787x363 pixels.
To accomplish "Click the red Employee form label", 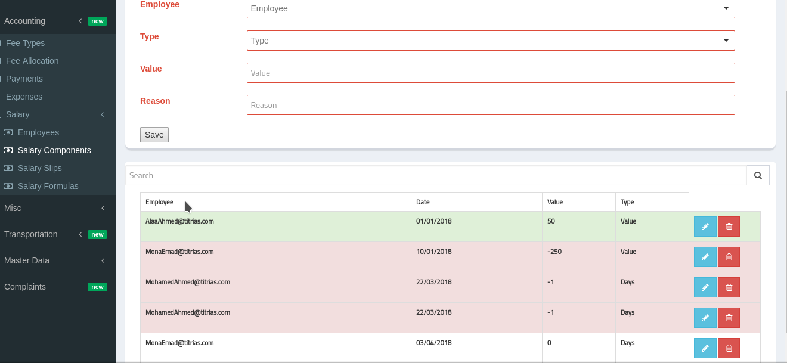I will click(x=160, y=4).
